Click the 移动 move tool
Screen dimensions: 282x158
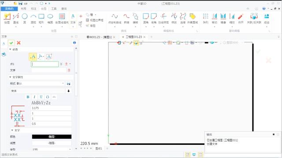pos(215,18)
